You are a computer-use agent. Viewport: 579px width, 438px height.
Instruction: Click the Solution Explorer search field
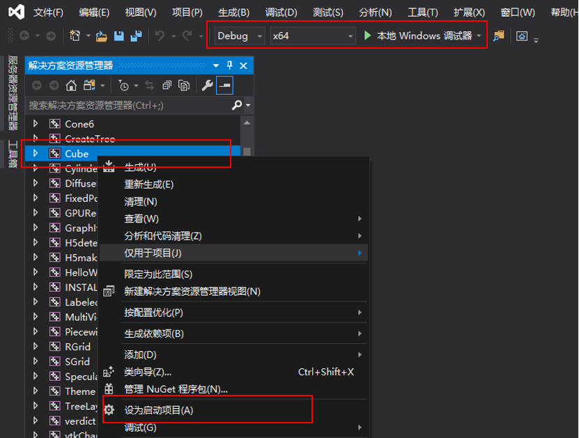point(129,106)
